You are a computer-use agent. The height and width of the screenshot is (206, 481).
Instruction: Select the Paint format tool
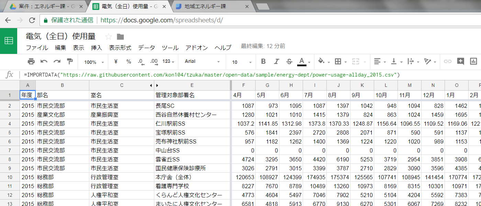point(70,62)
